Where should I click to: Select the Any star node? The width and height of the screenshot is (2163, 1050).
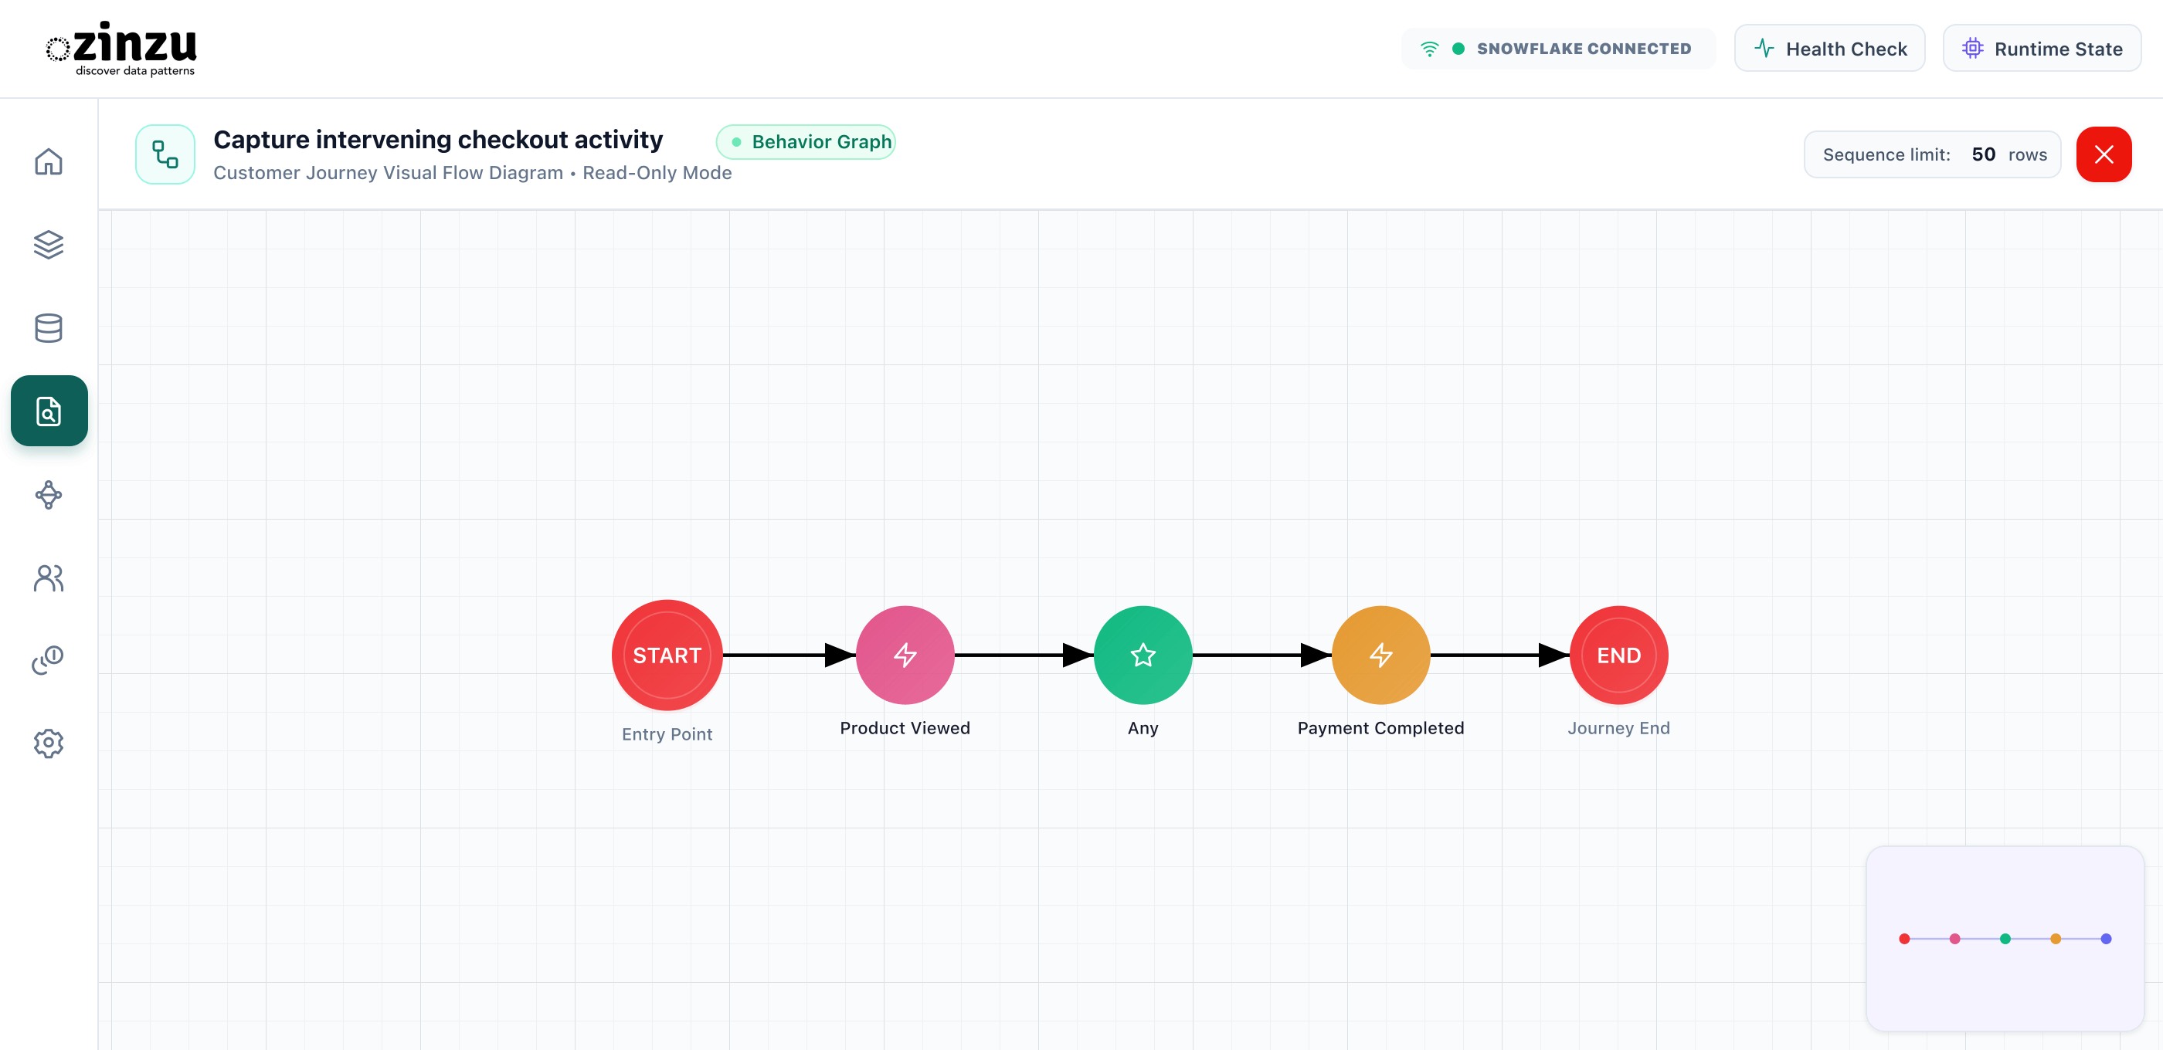coord(1143,655)
